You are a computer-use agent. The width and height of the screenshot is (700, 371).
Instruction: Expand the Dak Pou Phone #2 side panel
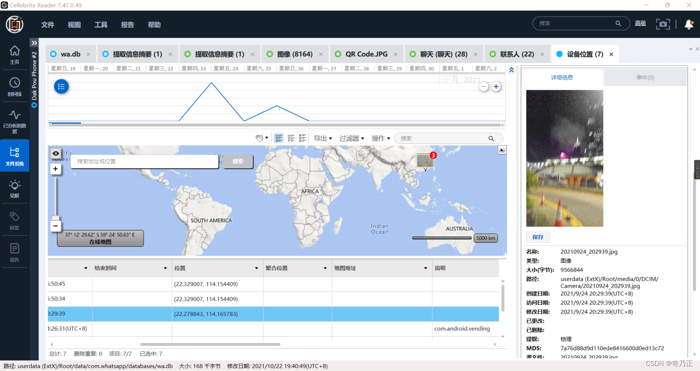click(x=34, y=43)
